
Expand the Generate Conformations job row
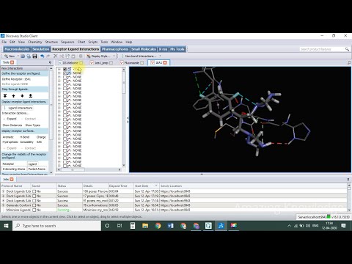pos(4,205)
